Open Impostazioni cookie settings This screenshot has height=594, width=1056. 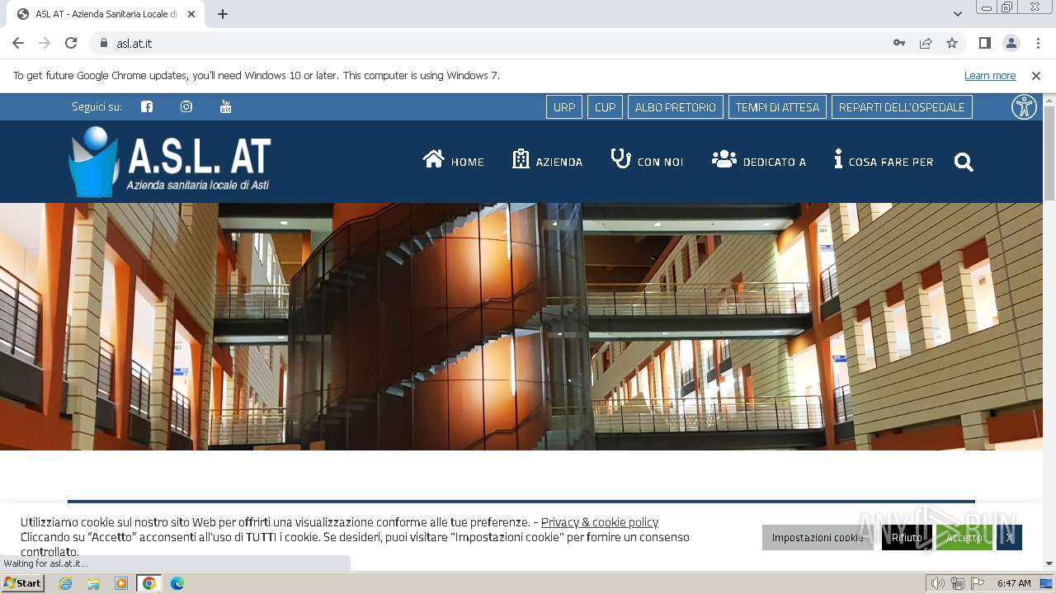[818, 537]
